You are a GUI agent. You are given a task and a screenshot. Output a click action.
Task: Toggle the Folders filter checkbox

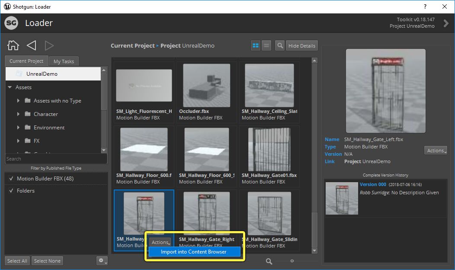click(x=11, y=191)
